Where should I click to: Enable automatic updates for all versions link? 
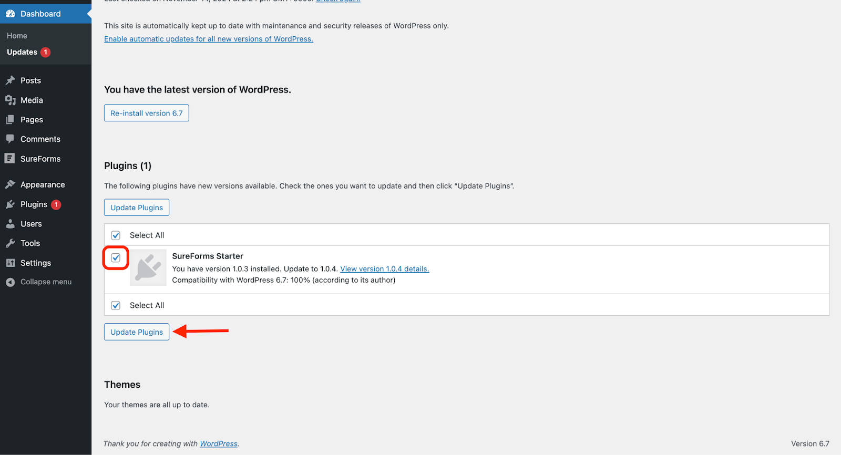pyautogui.click(x=209, y=39)
